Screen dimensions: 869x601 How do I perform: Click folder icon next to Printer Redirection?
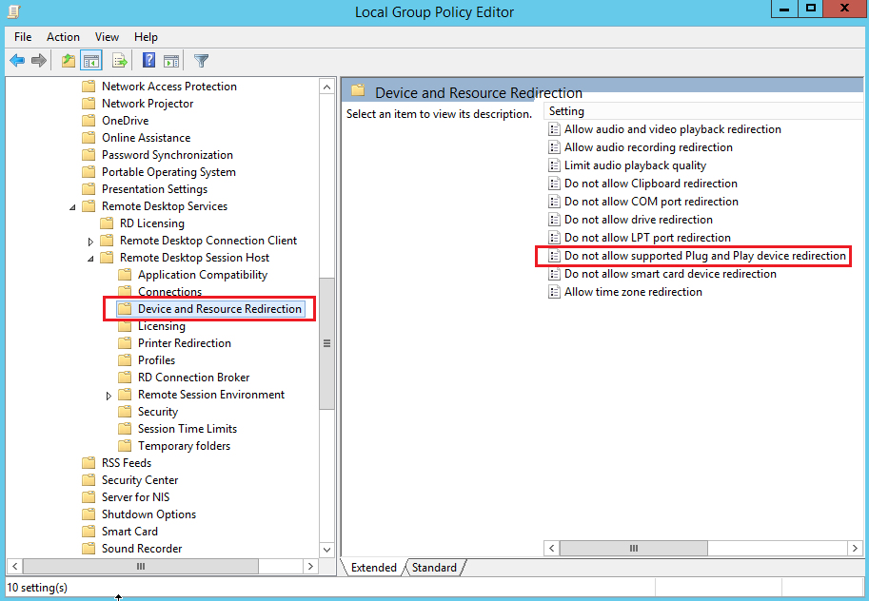point(125,343)
